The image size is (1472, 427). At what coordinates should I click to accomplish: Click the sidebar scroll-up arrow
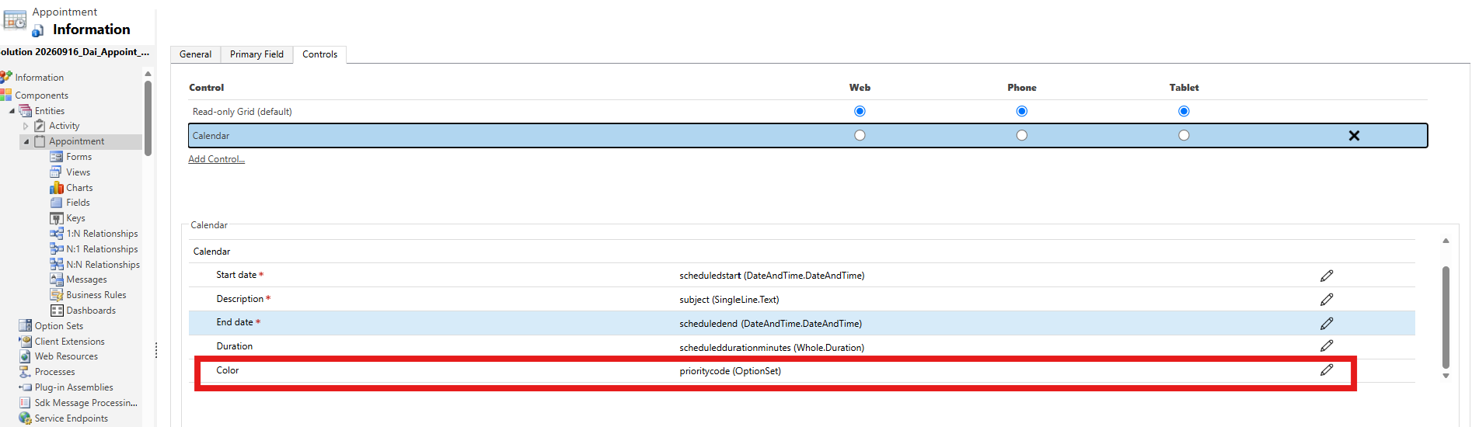tap(148, 74)
